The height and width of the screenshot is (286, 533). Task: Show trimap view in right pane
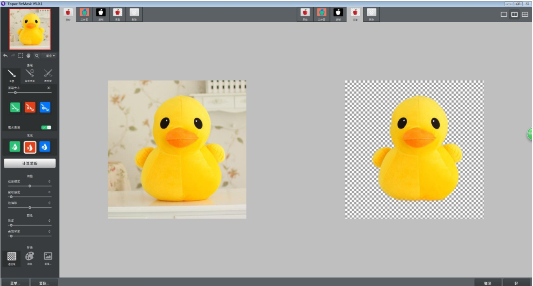pyautogui.click(x=321, y=14)
